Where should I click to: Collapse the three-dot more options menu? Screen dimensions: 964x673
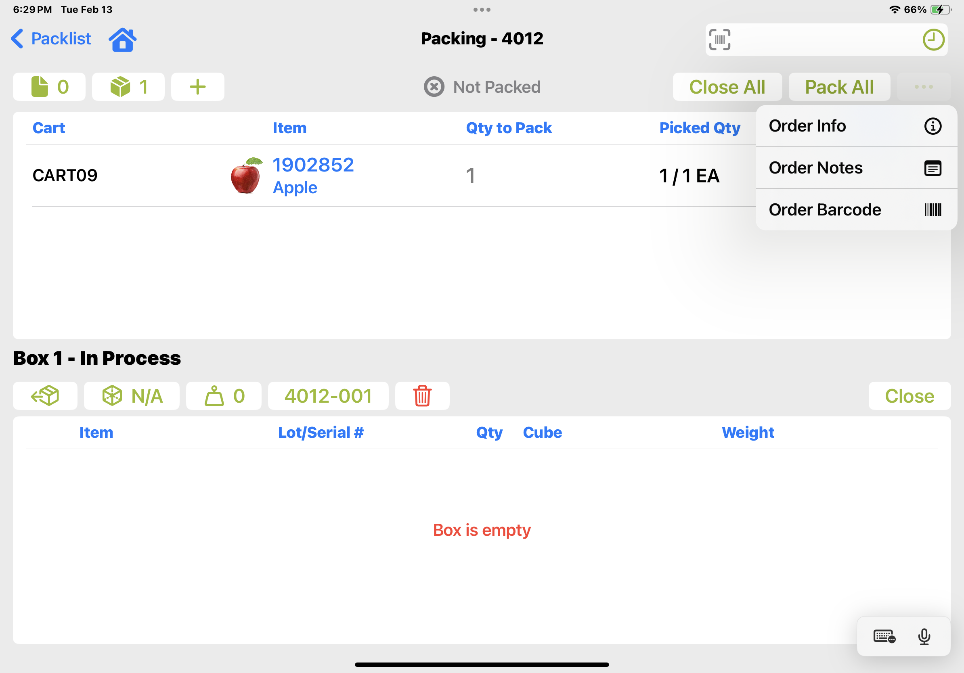(x=923, y=87)
